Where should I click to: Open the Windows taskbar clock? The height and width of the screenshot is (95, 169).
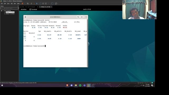pos(147,85)
